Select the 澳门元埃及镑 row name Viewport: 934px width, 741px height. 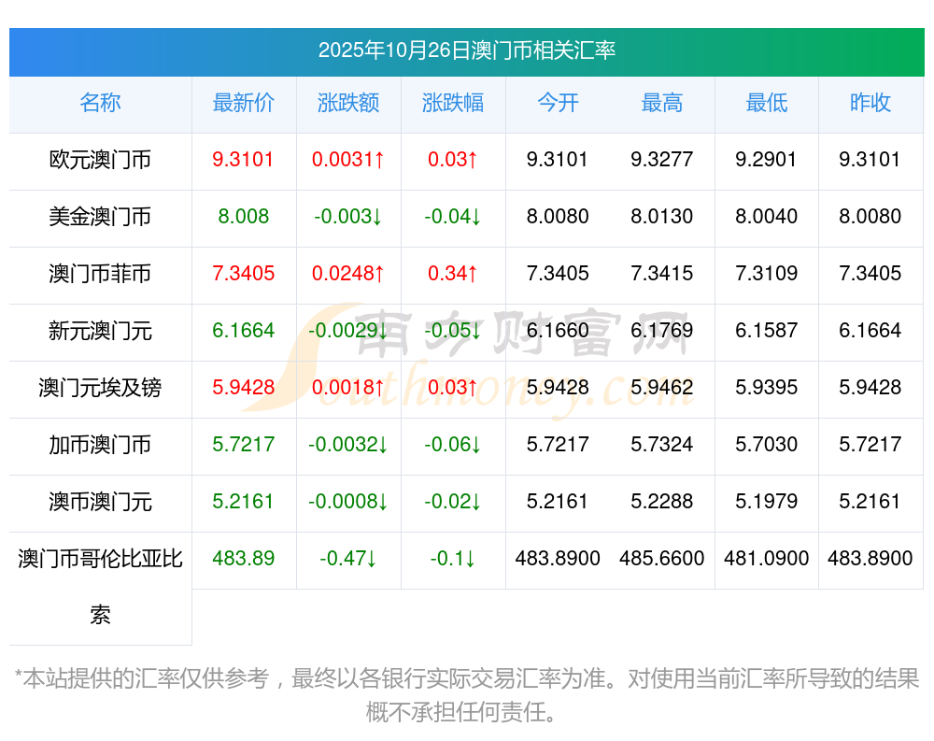click(100, 388)
